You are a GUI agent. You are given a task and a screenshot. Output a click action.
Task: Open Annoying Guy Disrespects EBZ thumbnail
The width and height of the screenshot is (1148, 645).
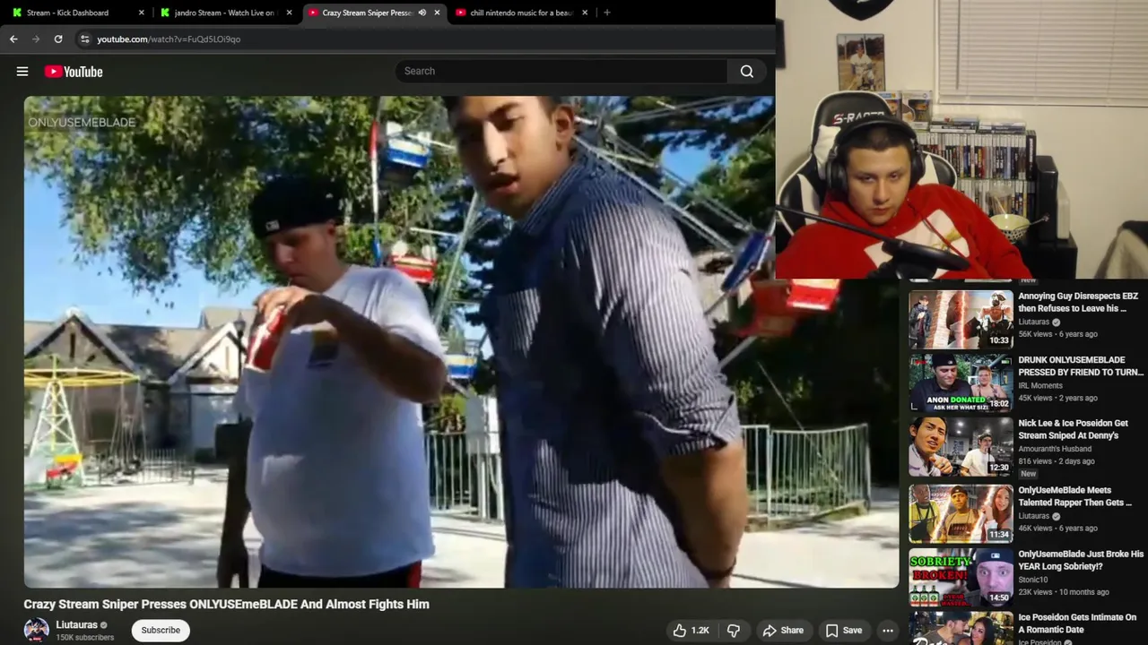pyautogui.click(x=961, y=319)
